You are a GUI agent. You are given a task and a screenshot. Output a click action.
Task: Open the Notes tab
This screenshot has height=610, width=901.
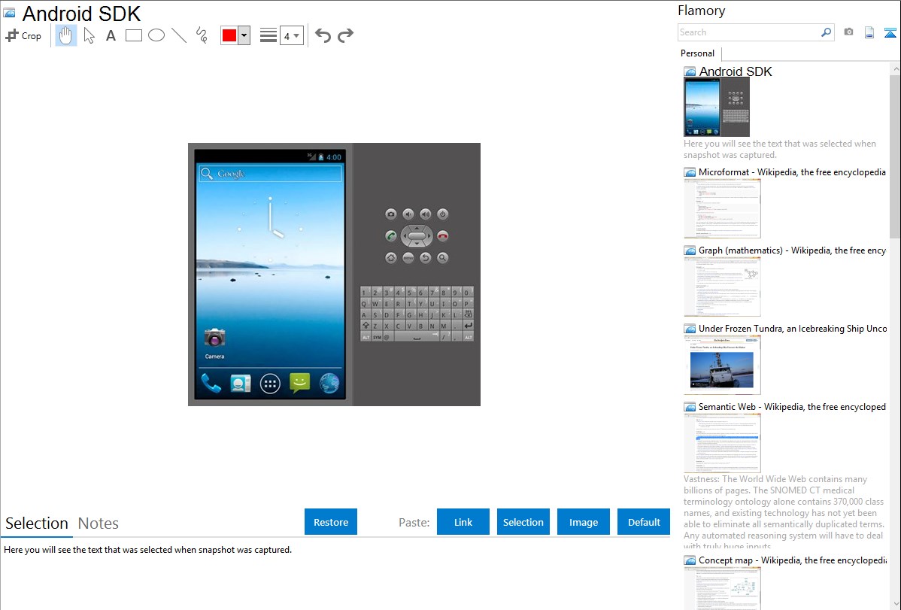[x=99, y=524]
